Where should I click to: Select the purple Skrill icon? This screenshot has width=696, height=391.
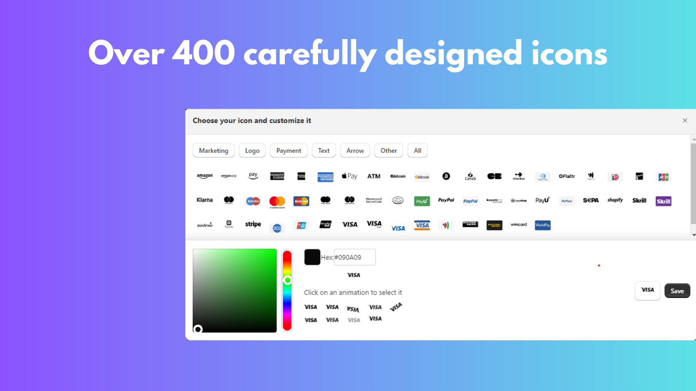(663, 201)
